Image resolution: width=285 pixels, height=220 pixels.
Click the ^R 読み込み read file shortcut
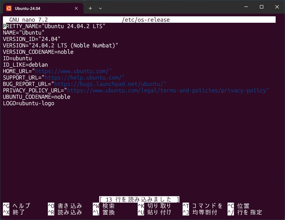click(x=65, y=212)
